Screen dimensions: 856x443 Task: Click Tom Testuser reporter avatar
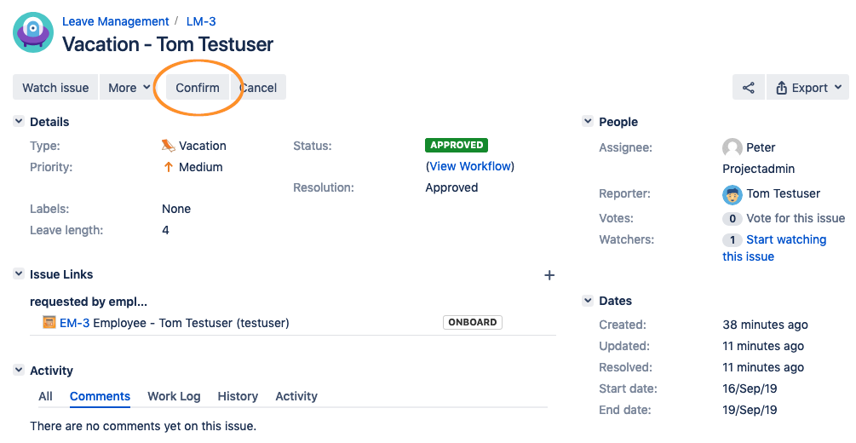[732, 194]
